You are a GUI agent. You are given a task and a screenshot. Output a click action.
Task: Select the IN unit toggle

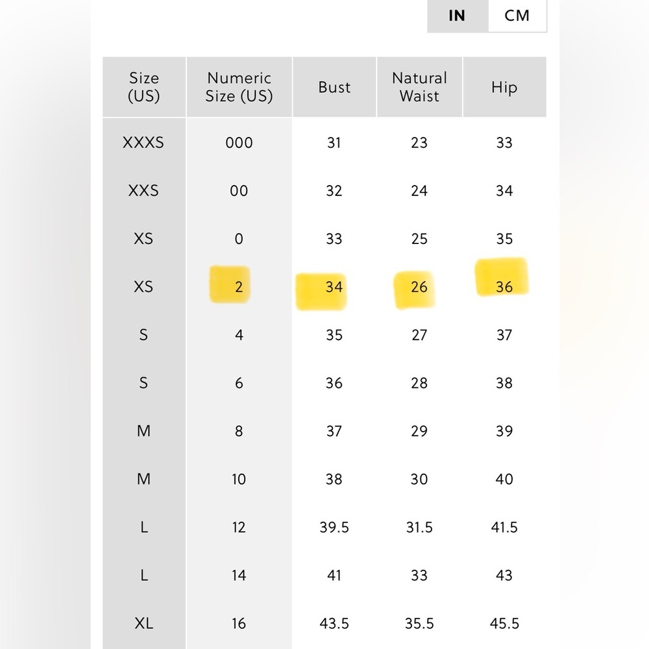pos(458,16)
